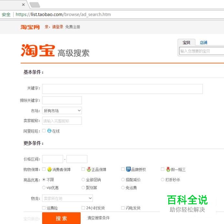Switch to the 宝贝 search tab

click(x=186, y=42)
